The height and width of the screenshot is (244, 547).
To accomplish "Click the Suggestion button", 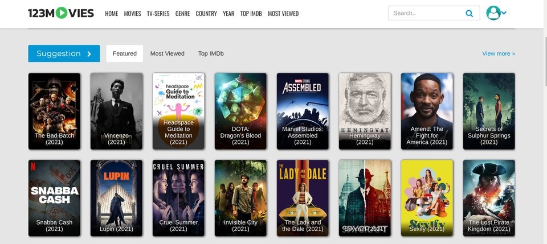I will click(64, 53).
